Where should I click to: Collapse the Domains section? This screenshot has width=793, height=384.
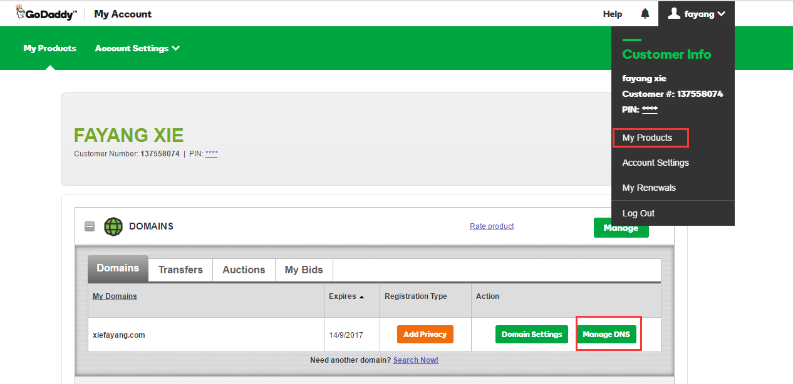(90, 226)
